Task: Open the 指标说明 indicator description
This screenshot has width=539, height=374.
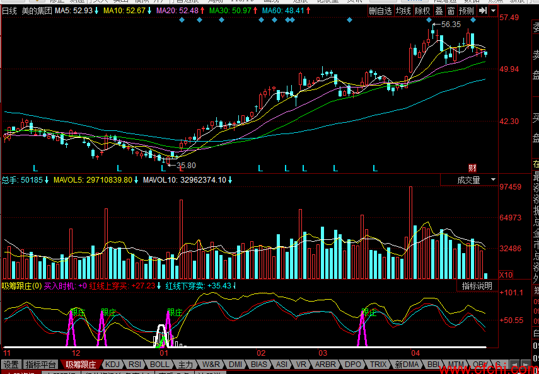Action: [x=477, y=286]
